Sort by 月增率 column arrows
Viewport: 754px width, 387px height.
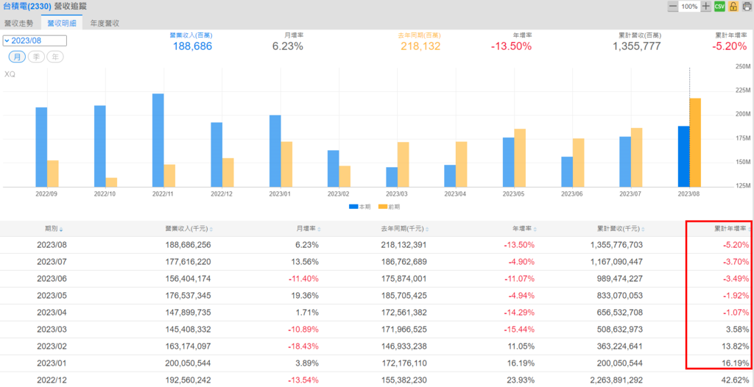click(320, 230)
